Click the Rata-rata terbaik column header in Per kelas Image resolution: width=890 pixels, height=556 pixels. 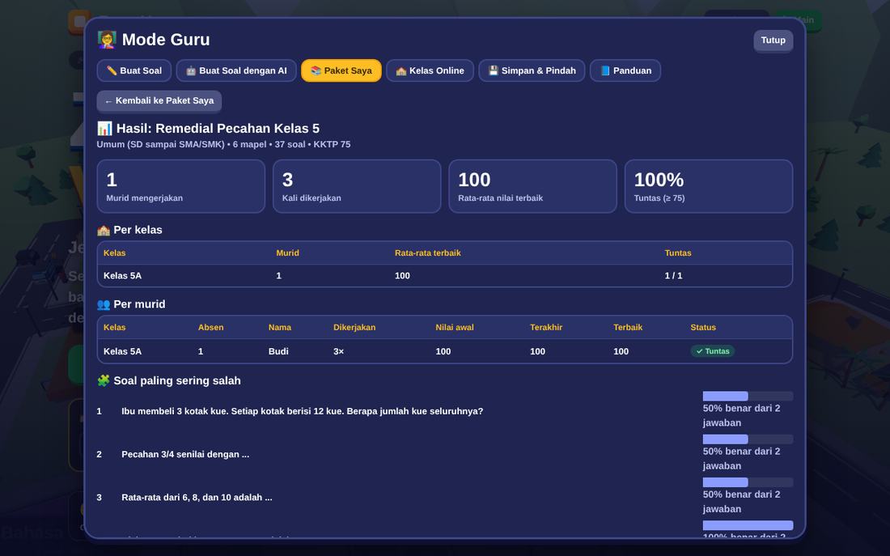(428, 253)
